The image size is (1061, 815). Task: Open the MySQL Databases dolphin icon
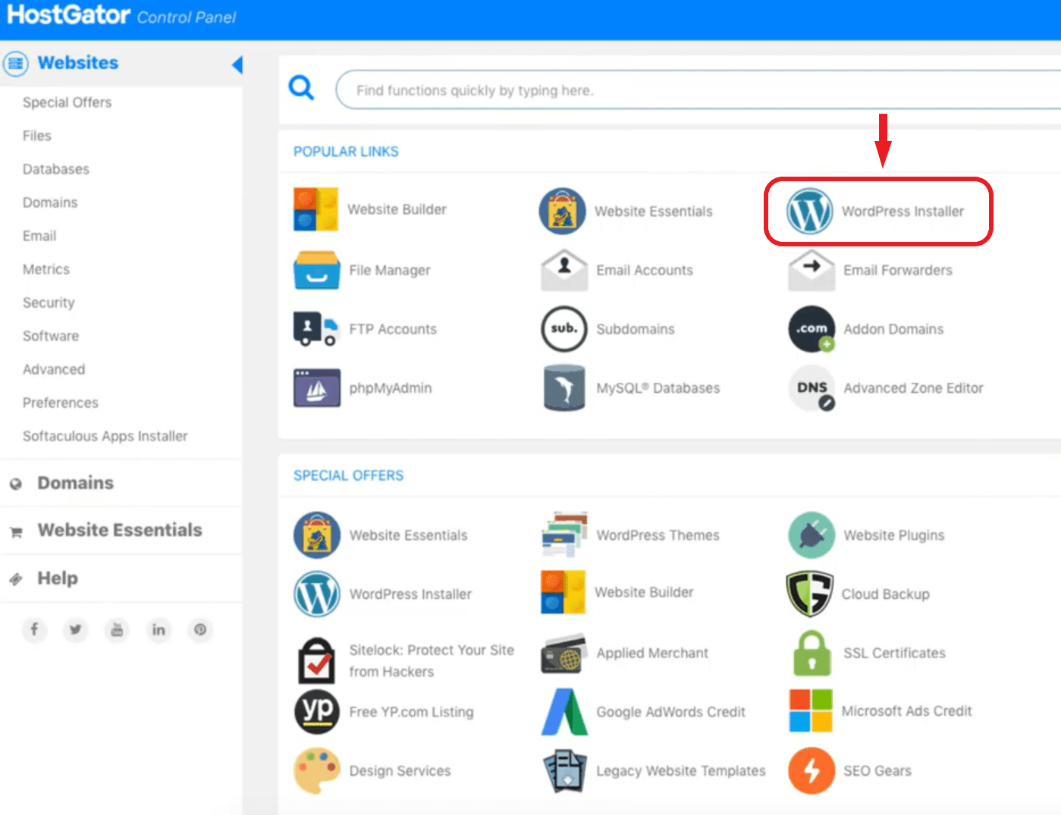564,387
